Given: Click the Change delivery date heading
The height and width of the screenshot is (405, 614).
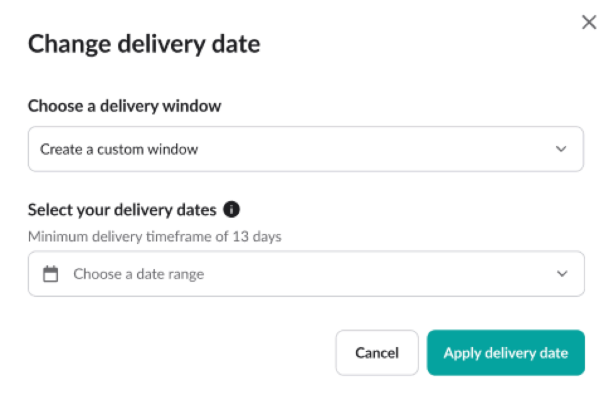Looking at the screenshot, I should 143,43.
